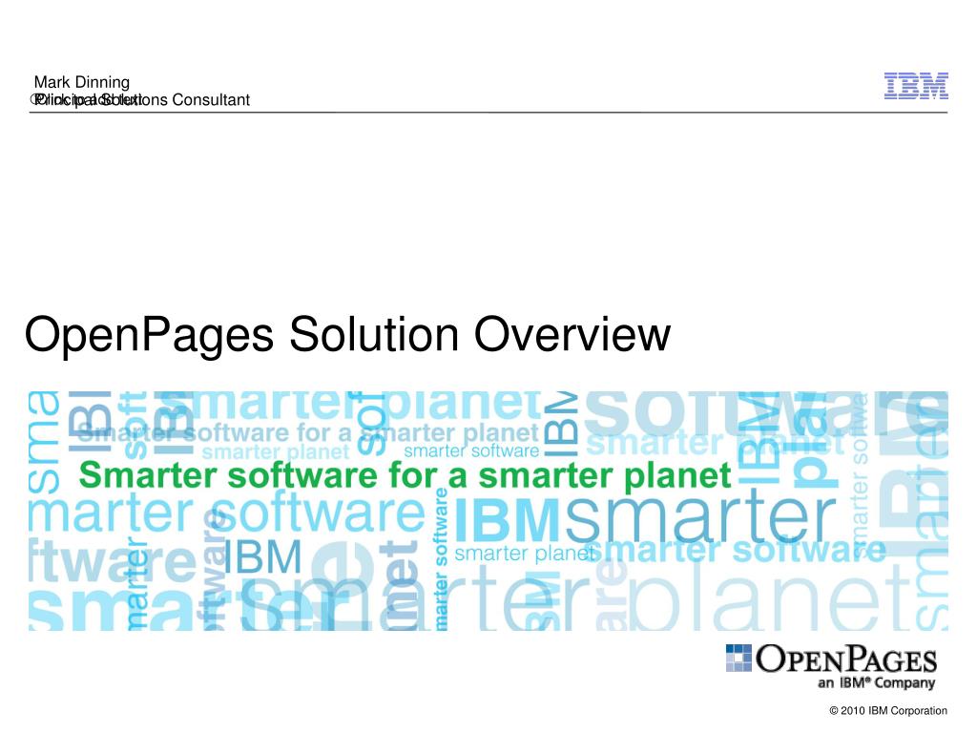Click the OpenPages logo at bottom

[x=831, y=667]
